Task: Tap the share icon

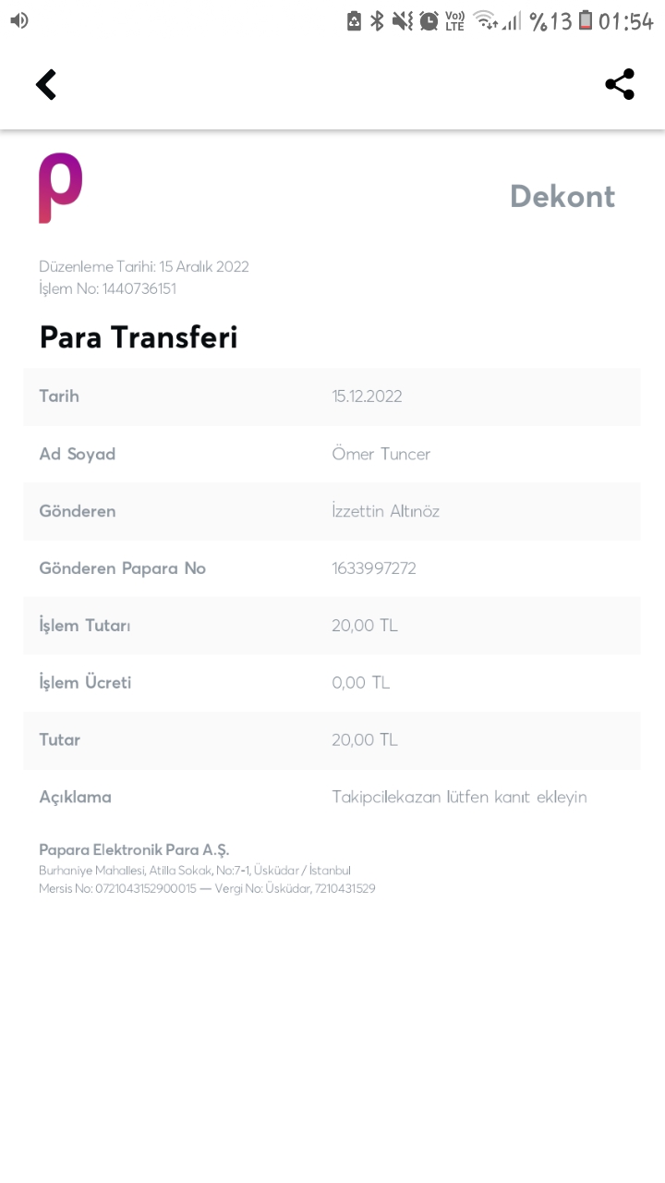Action: pos(620,84)
